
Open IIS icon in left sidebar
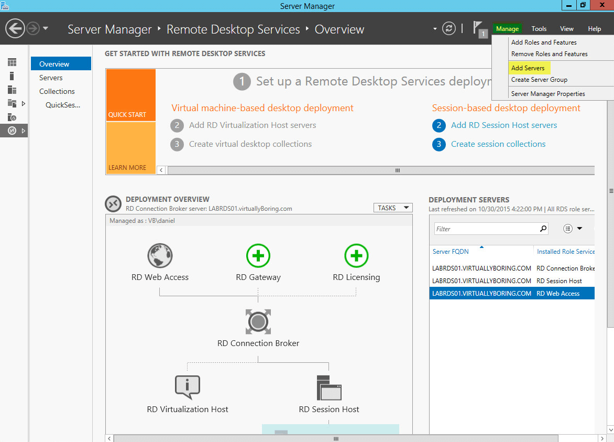pyautogui.click(x=12, y=117)
